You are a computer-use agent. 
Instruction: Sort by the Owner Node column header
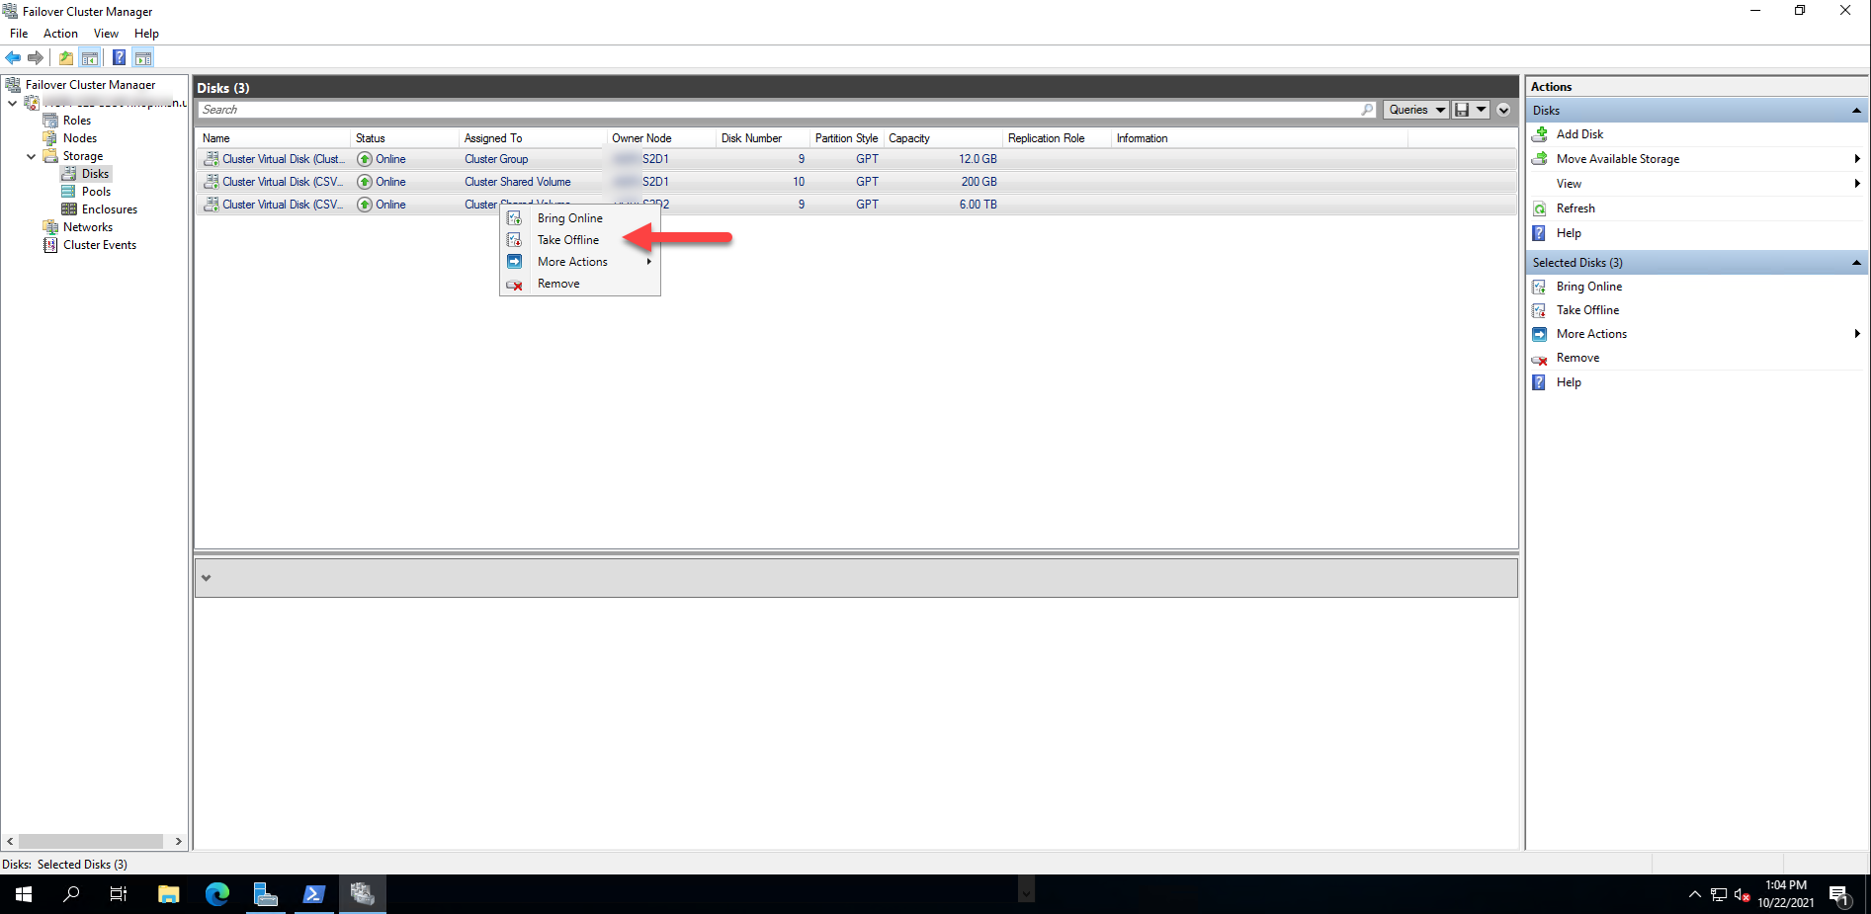[x=661, y=138]
